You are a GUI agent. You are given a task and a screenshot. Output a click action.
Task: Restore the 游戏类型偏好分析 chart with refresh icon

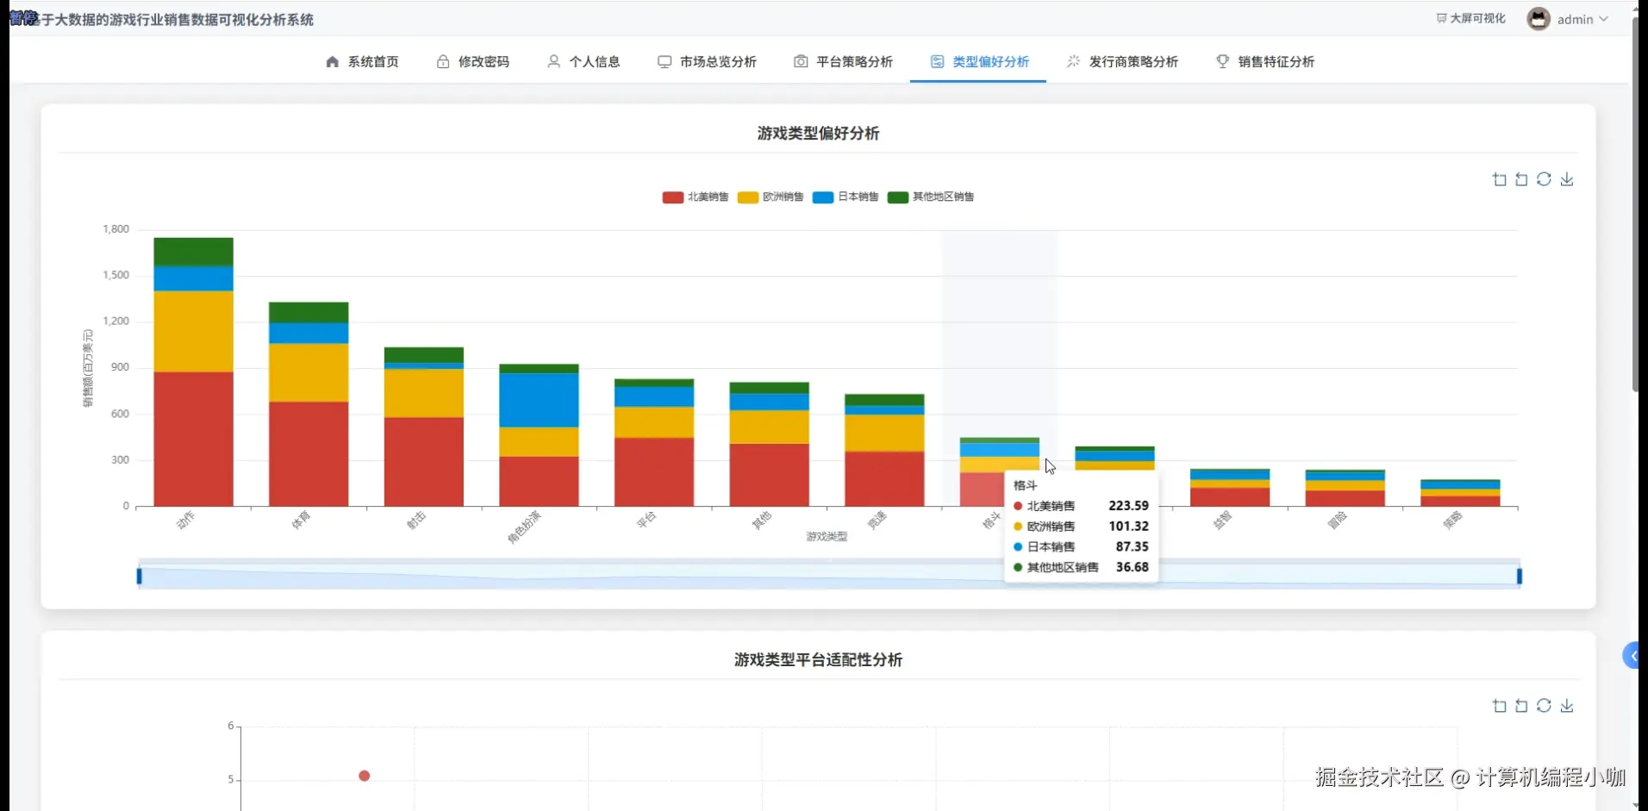[x=1544, y=179]
